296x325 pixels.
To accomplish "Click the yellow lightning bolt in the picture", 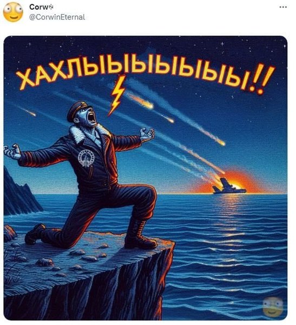I will [117, 95].
